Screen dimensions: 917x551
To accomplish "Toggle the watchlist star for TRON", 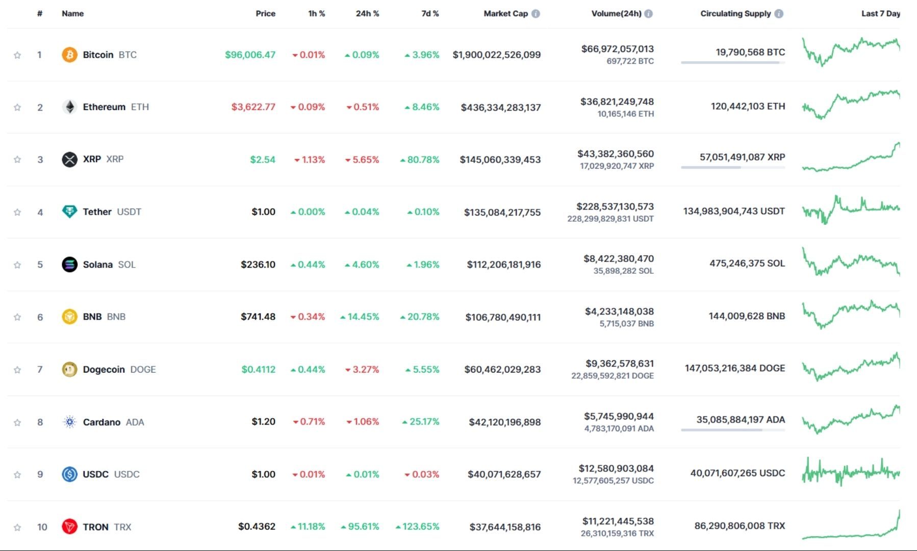I will [18, 527].
